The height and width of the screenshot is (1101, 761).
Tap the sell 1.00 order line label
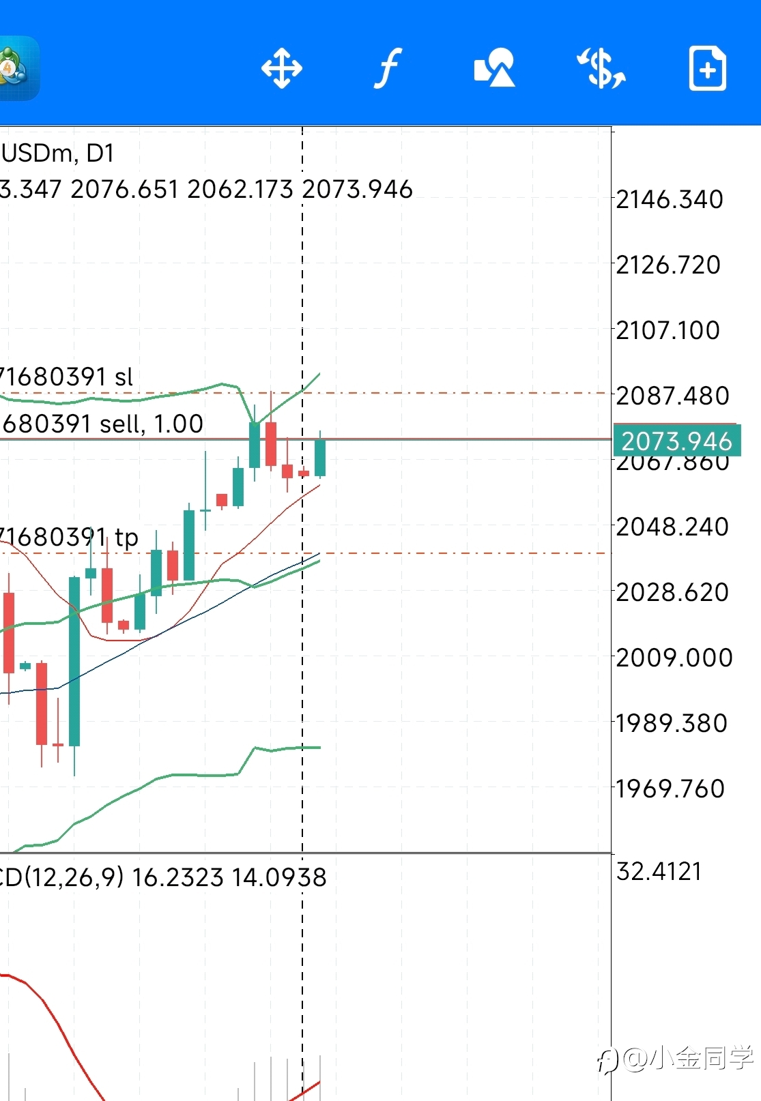pyautogui.click(x=102, y=424)
